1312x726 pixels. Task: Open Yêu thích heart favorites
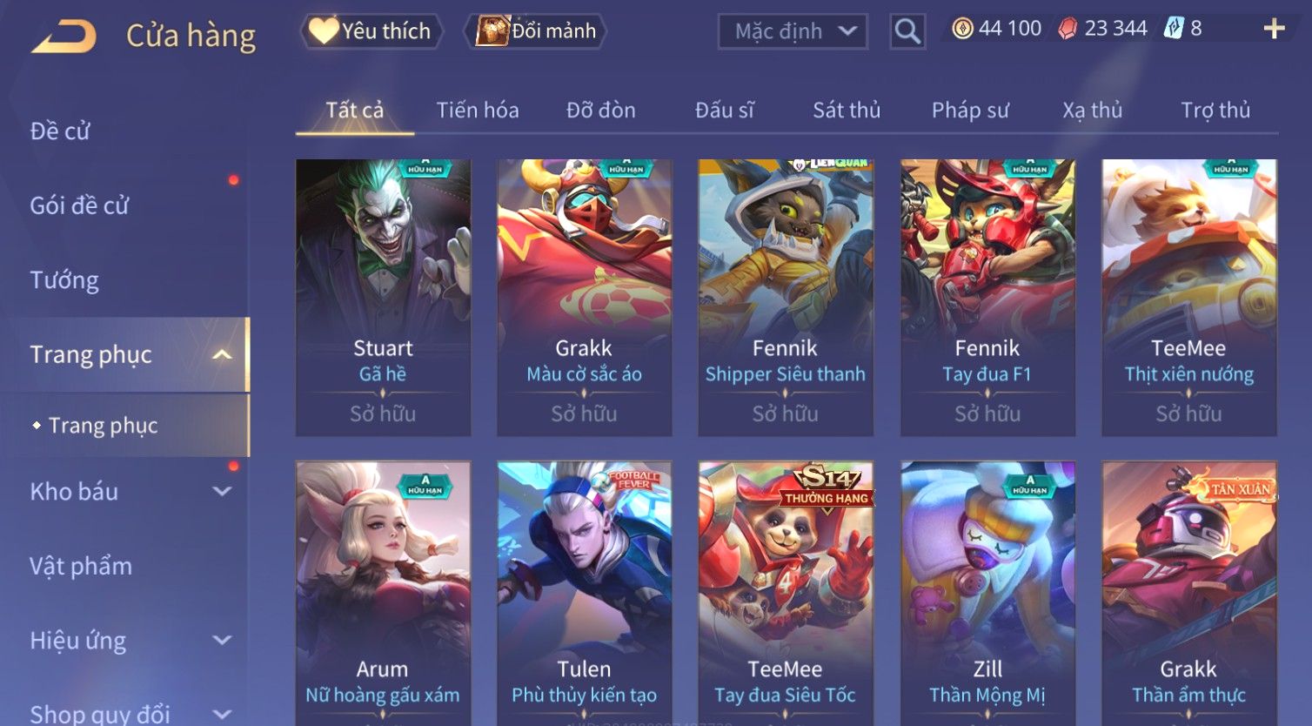coord(372,31)
